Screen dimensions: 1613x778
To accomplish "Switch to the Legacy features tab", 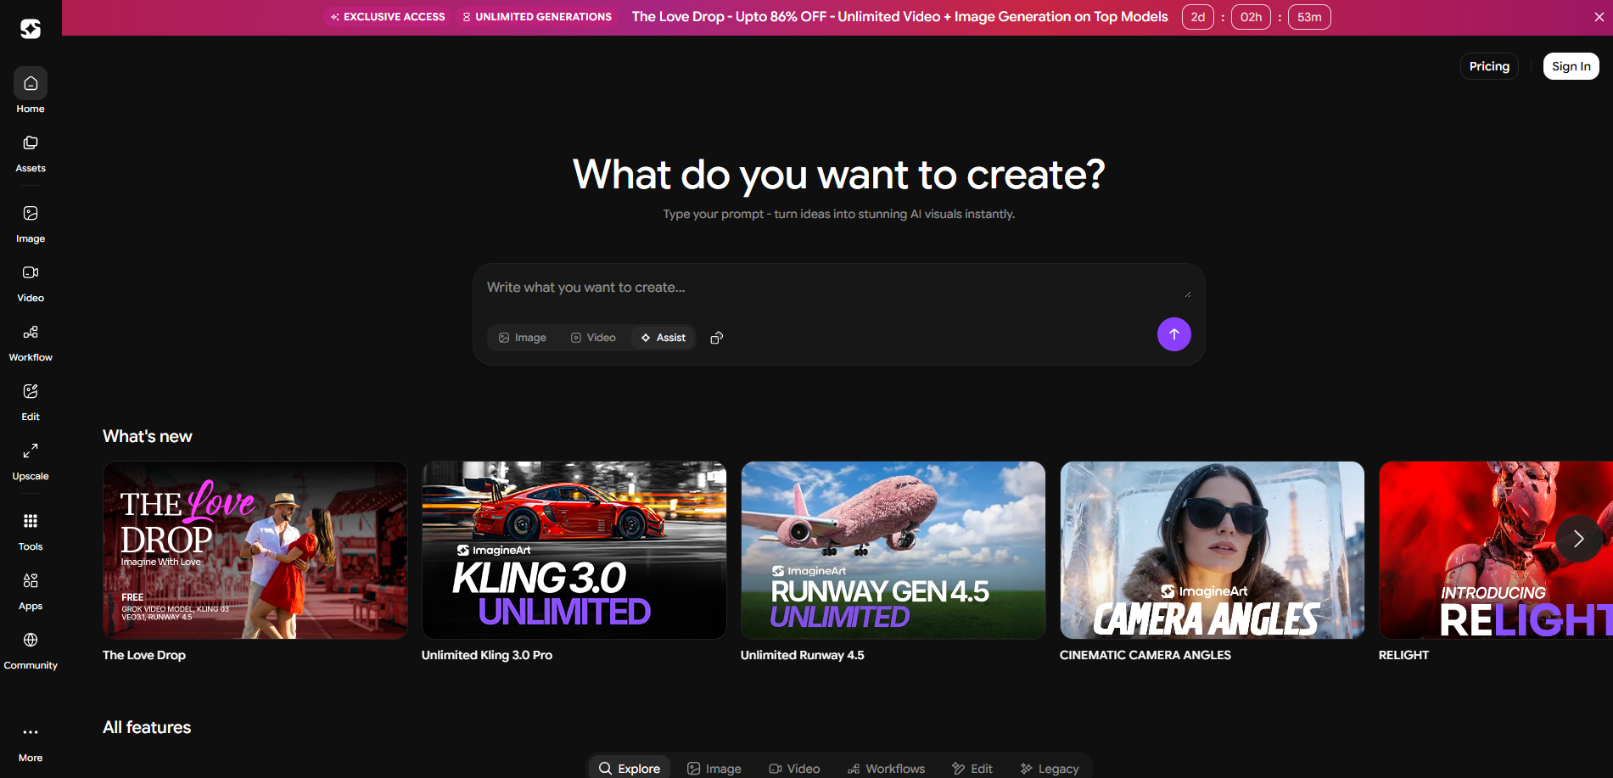I will [1050, 769].
